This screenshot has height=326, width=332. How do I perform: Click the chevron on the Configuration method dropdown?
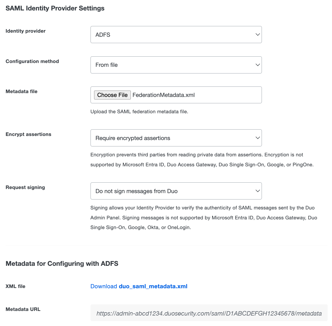[x=258, y=65]
